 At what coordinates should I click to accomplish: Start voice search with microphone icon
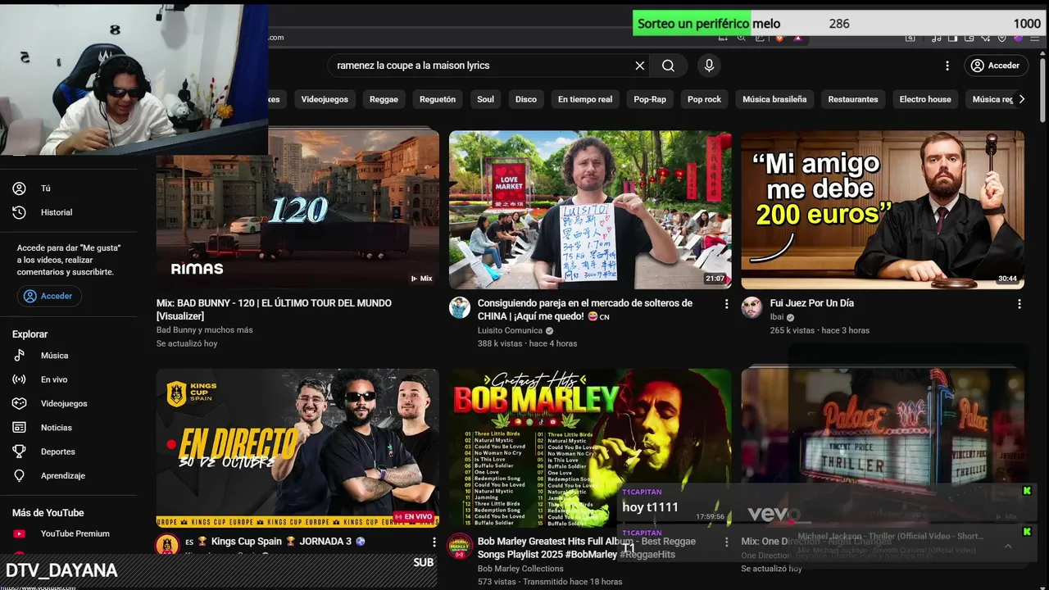tap(709, 66)
